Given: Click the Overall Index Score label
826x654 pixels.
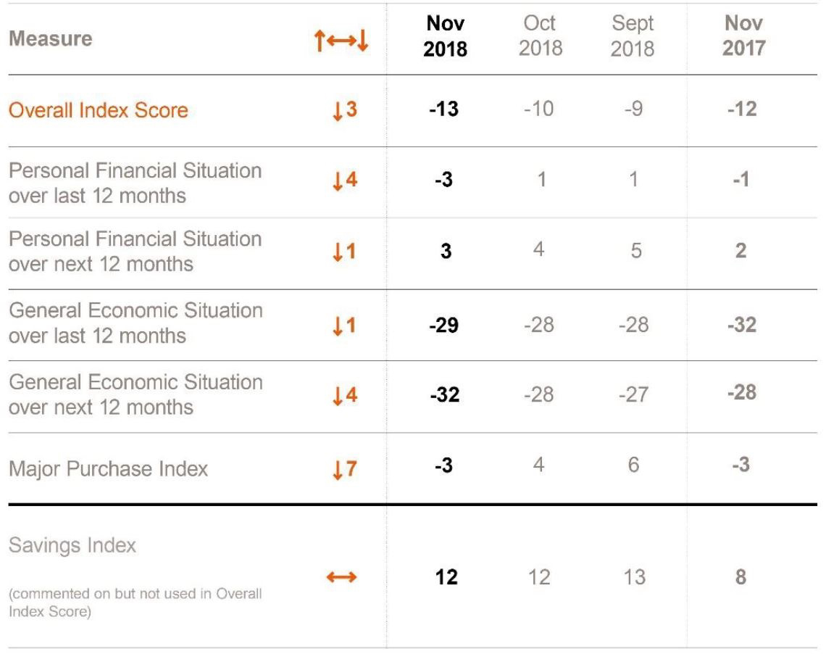Looking at the screenshot, I should pyautogui.click(x=99, y=110).
